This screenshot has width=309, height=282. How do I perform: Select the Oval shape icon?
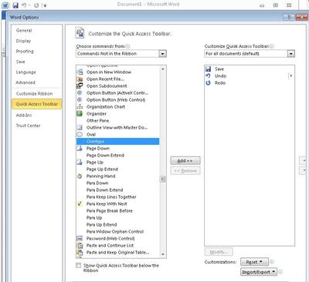[80, 134]
